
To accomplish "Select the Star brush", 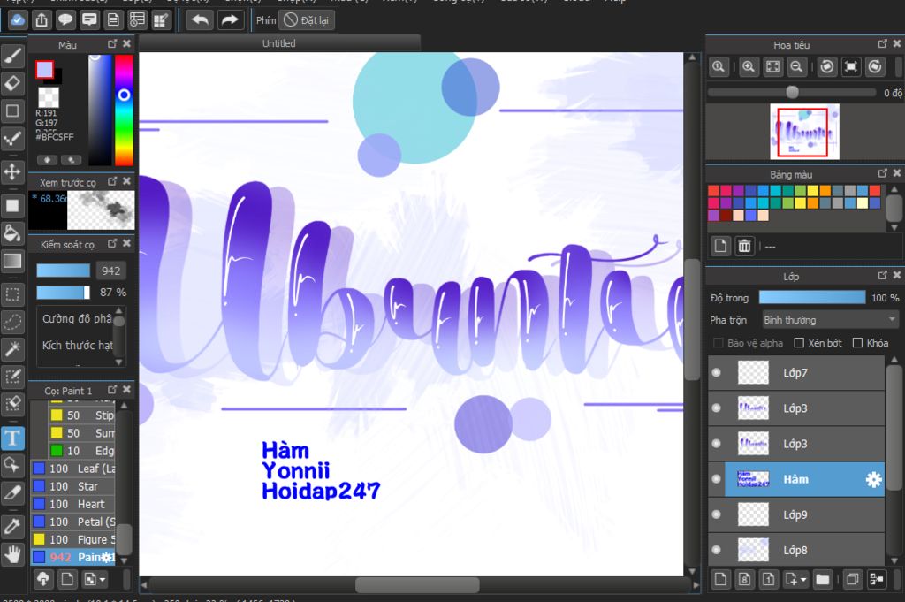I will (73, 486).
